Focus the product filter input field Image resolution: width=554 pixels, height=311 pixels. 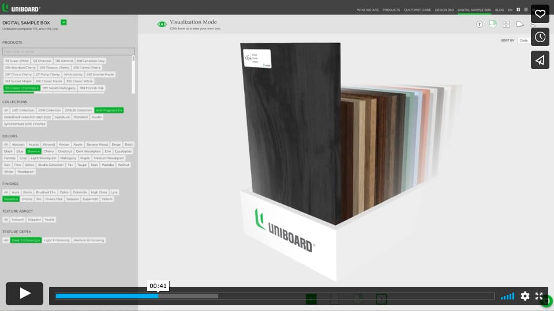point(69,51)
